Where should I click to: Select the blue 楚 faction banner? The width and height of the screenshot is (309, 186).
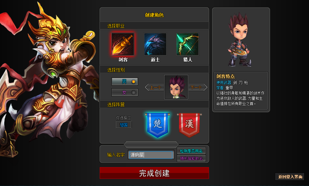point(158,125)
